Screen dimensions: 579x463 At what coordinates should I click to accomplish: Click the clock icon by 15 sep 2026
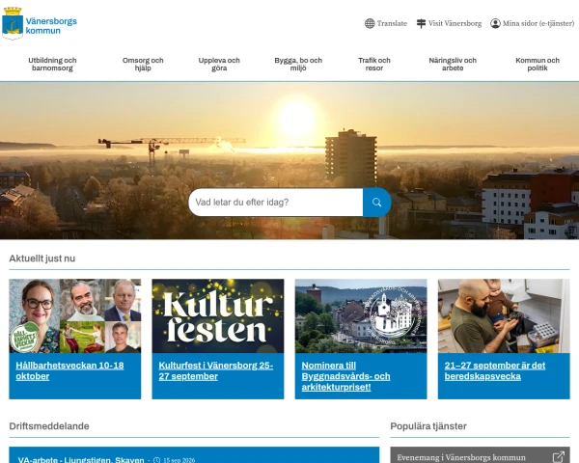pos(157,460)
